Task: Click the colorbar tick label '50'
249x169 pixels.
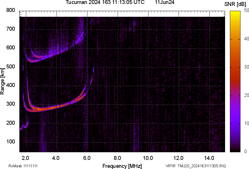Action: pos(246,11)
